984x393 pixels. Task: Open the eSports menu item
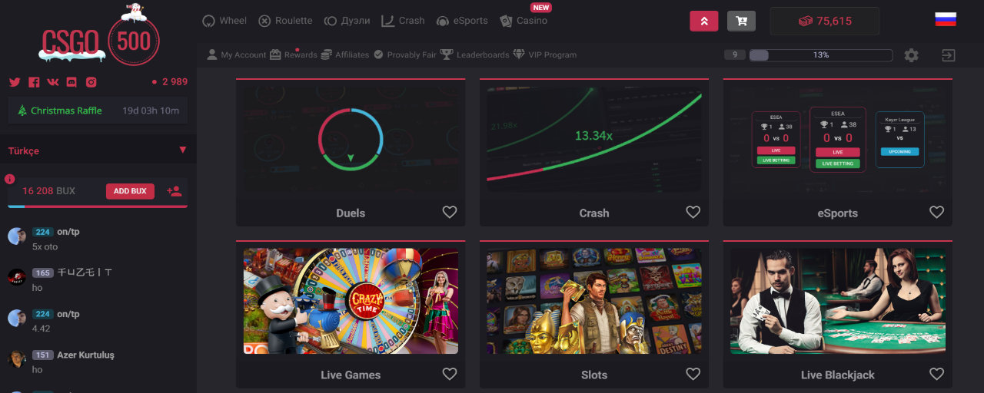[462, 21]
